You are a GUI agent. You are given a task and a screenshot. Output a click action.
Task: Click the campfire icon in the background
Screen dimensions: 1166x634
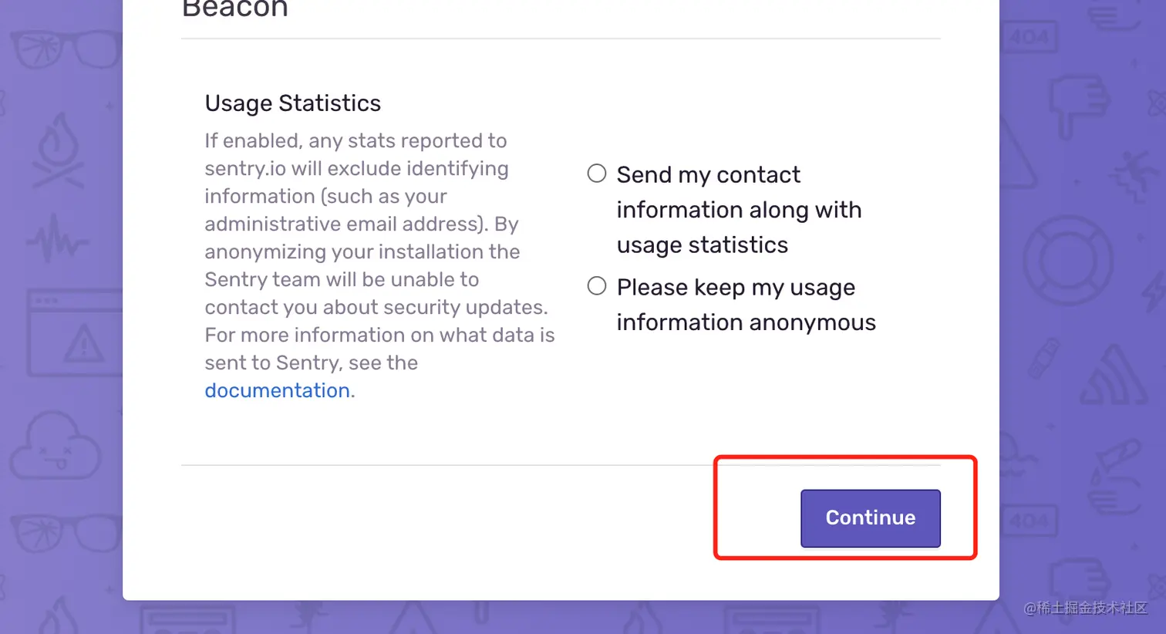click(x=59, y=151)
